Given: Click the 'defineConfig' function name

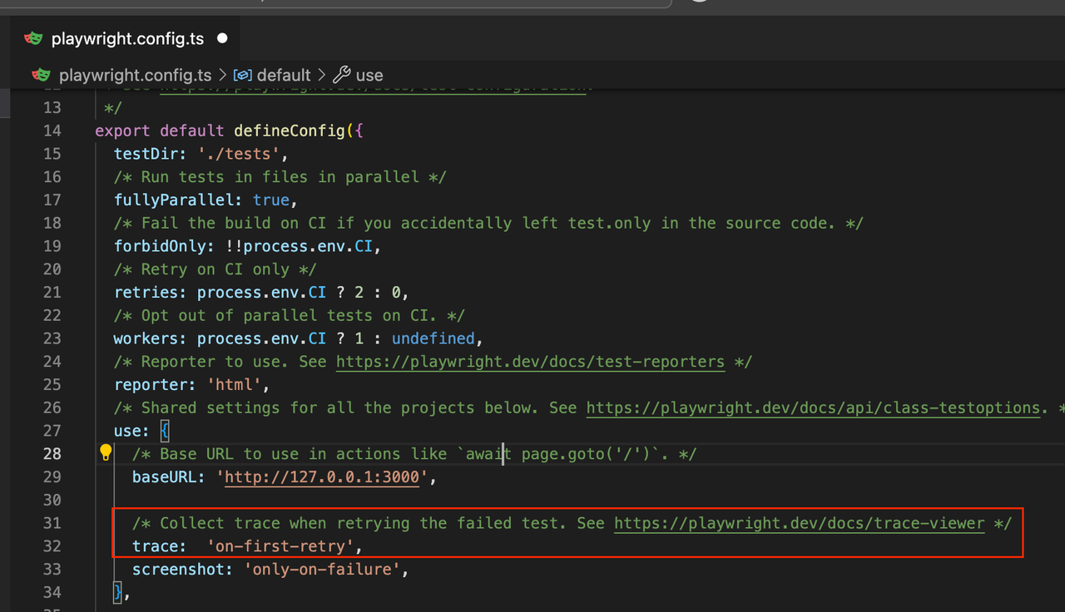Looking at the screenshot, I should (x=289, y=131).
